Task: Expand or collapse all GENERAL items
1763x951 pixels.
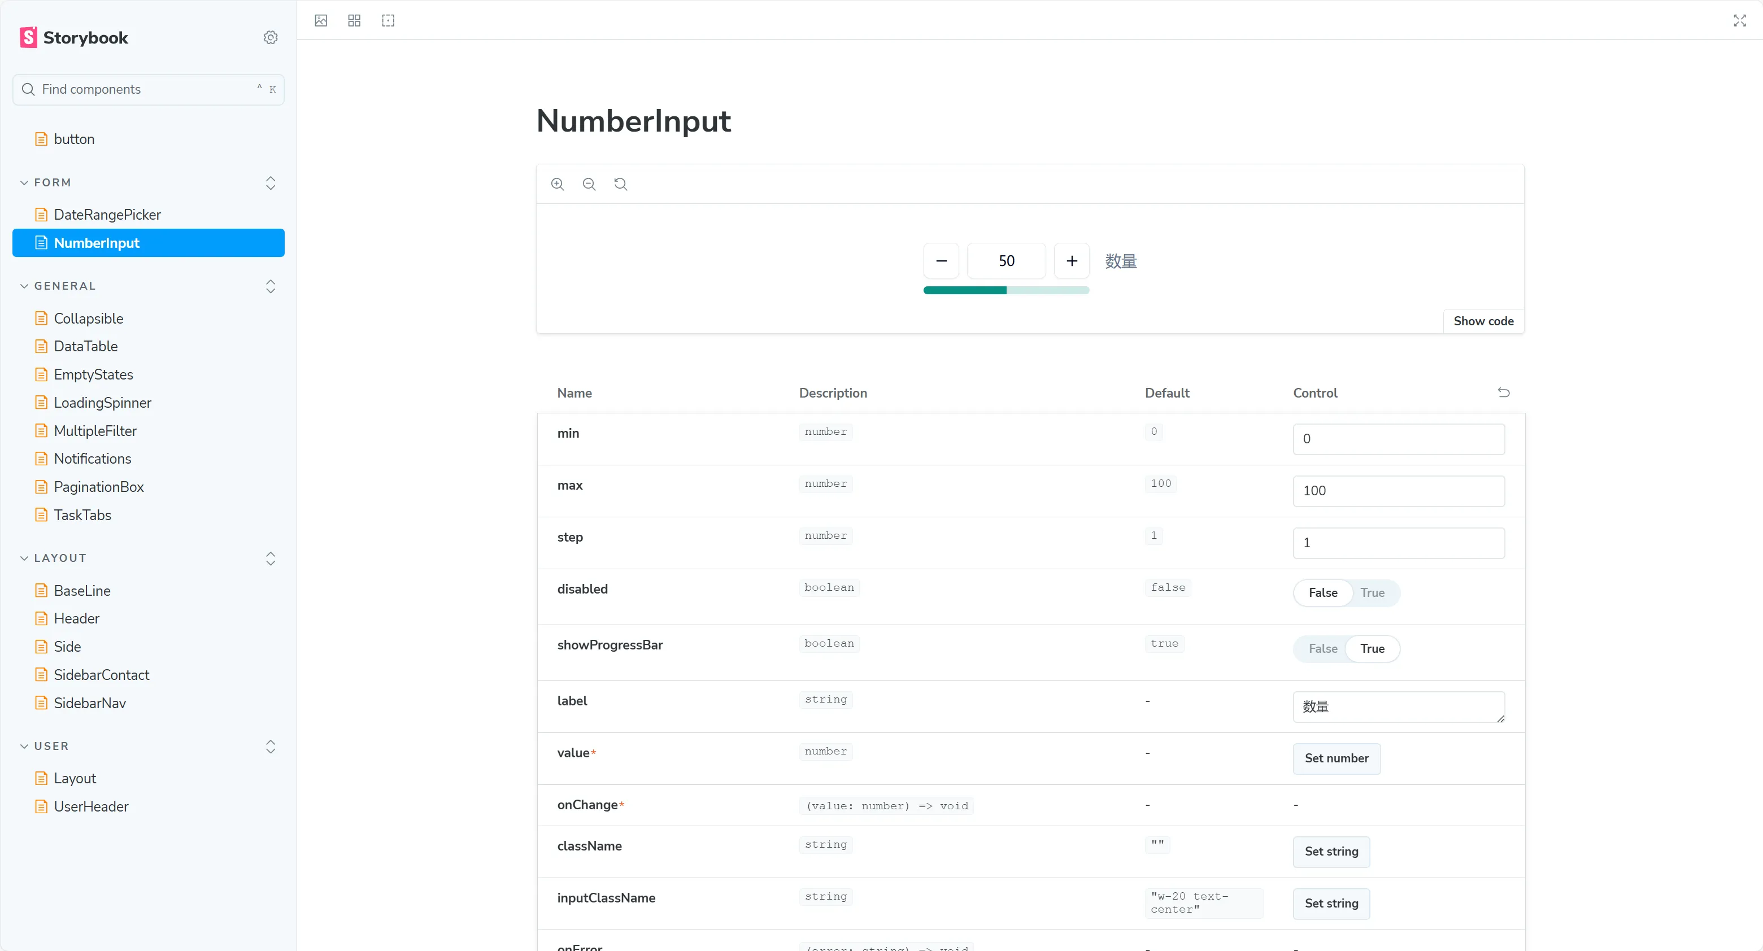Action: pyautogui.click(x=271, y=286)
